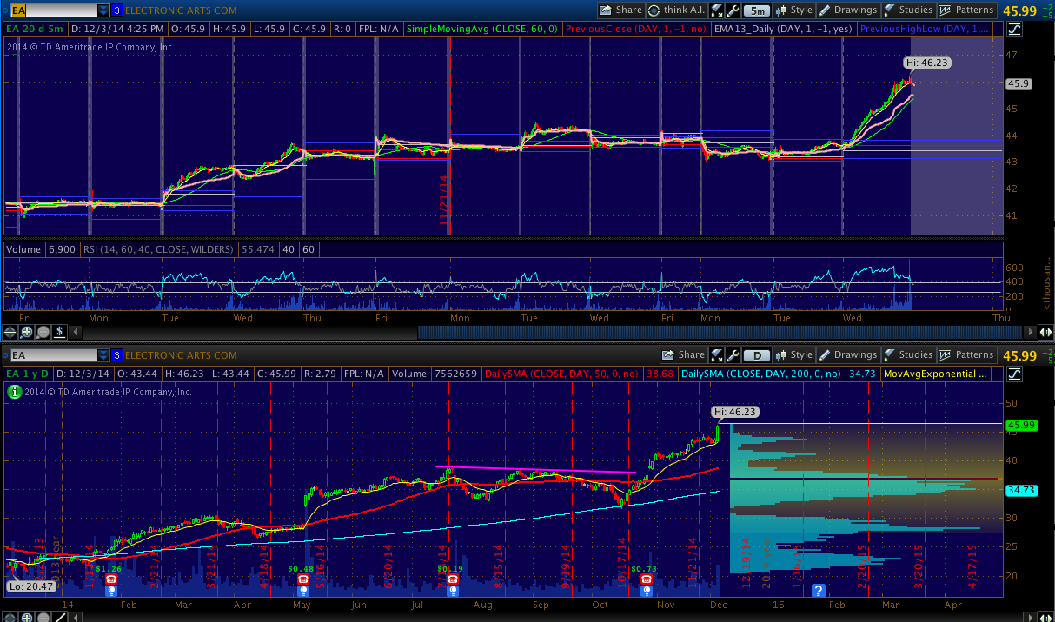Click the zoom in magnifier under top chart
Image resolution: width=1055 pixels, height=622 pixels.
pyautogui.click(x=27, y=331)
